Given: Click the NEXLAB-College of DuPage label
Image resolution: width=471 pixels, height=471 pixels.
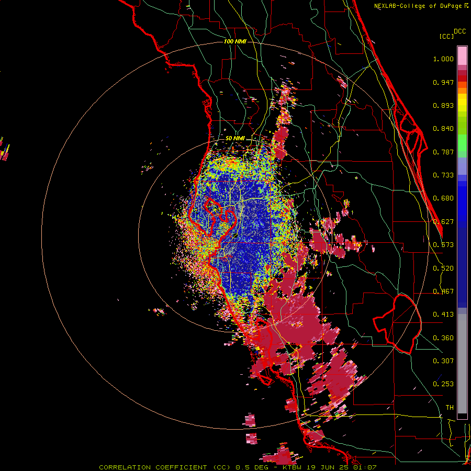Looking at the screenshot, I should [x=418, y=6].
